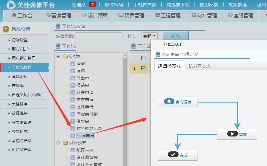Open the 工程管理 menu
This screenshot has width=267, height=166.
[x=168, y=15]
